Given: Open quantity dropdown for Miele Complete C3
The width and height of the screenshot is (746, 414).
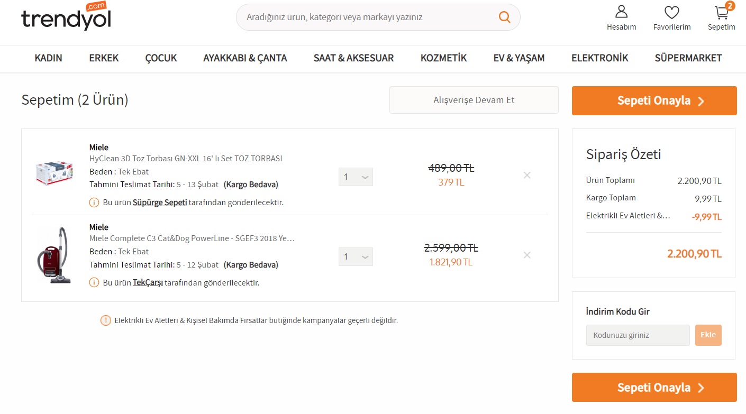Looking at the screenshot, I should point(356,256).
